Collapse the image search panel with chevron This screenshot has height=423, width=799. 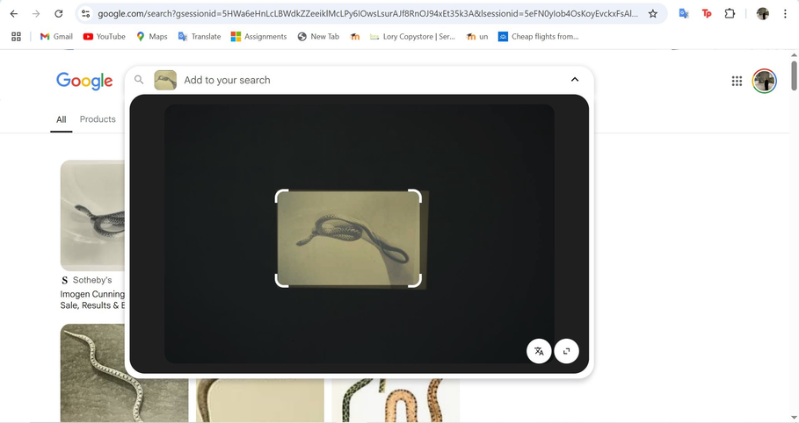575,80
